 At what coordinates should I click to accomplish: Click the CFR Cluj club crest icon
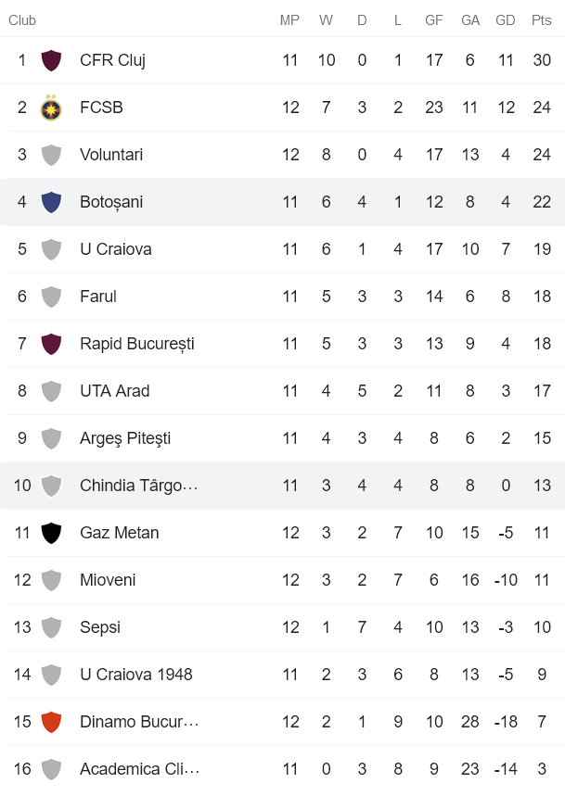click(52, 60)
